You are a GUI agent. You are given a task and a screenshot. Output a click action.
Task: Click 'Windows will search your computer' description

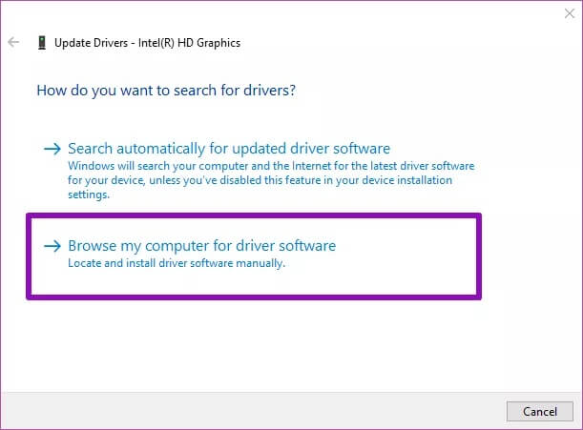click(271, 180)
